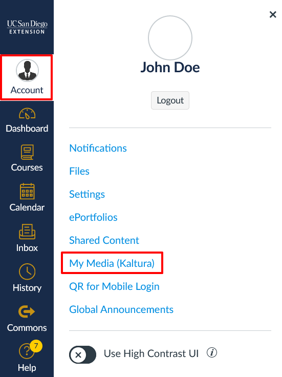Open the Files link
Screen dimensions: 282x377
79,171
